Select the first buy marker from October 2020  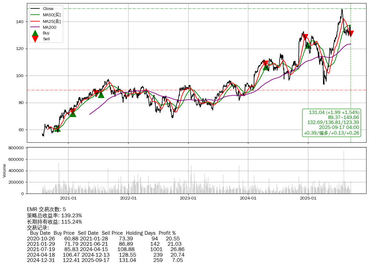57,128
